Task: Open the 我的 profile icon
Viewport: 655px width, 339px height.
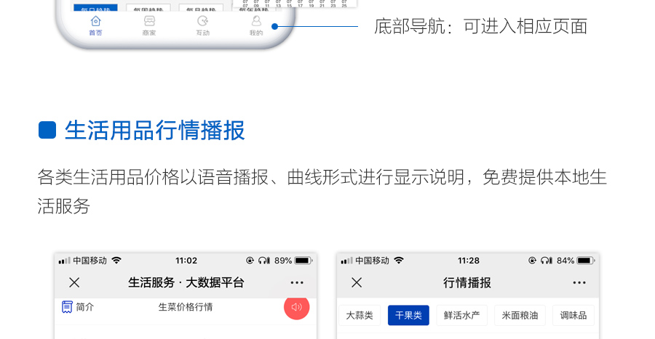Action: pyautogui.click(x=256, y=22)
